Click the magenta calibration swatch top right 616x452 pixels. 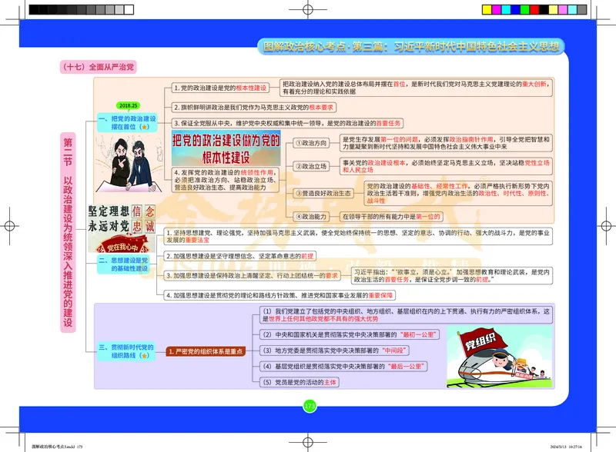coord(497,9)
